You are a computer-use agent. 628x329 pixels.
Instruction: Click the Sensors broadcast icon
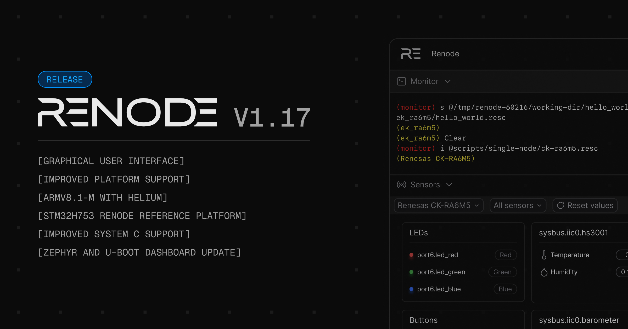point(401,185)
